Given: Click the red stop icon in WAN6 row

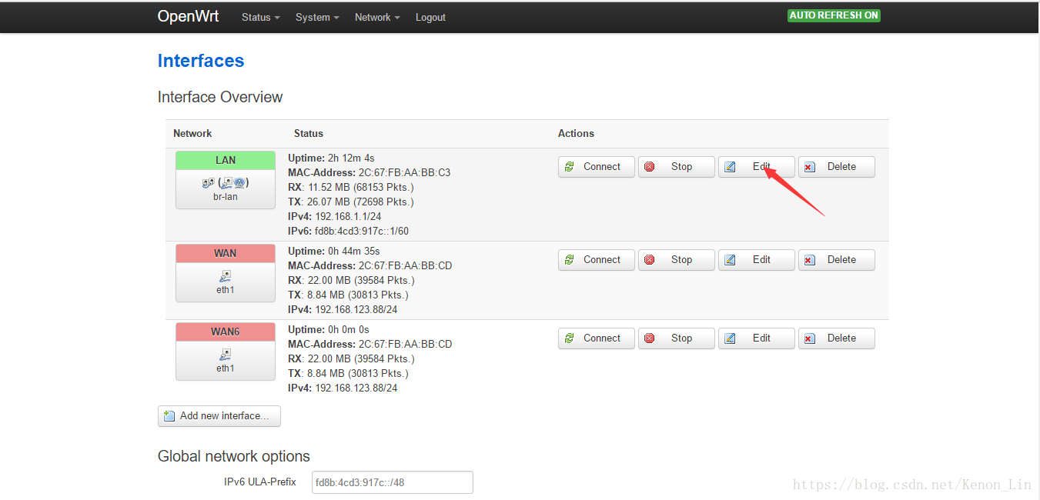Looking at the screenshot, I should (650, 338).
